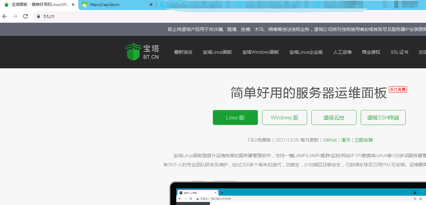
Task: Open SSL证书 navigation item
Action: 399,52
